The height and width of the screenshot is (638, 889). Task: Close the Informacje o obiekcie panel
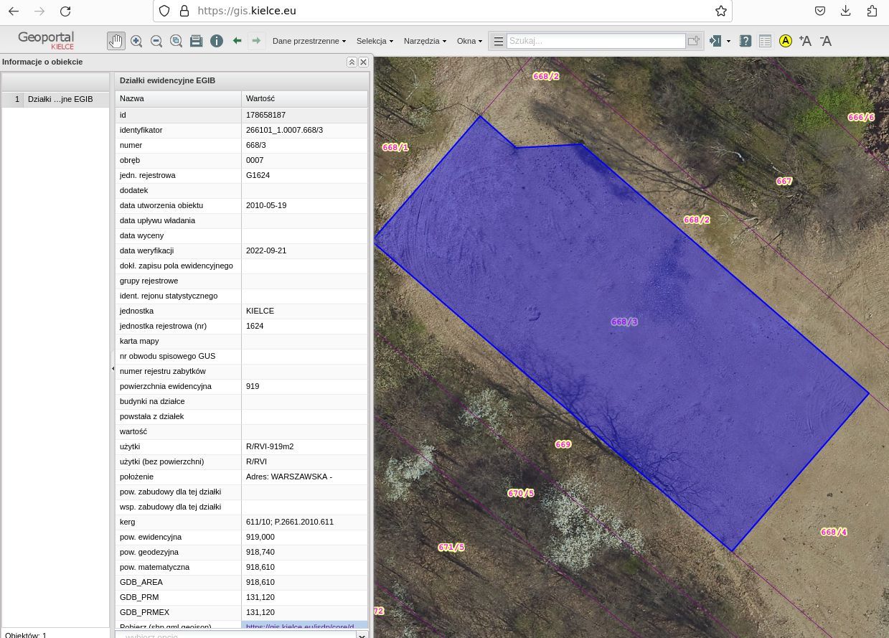tap(363, 62)
